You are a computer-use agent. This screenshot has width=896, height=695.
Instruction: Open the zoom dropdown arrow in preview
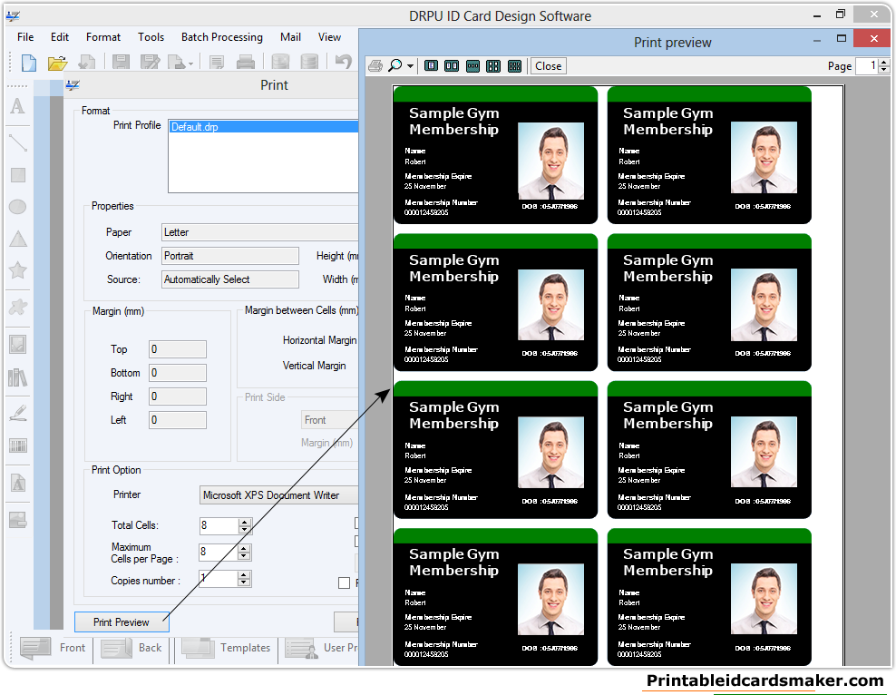[x=410, y=66]
